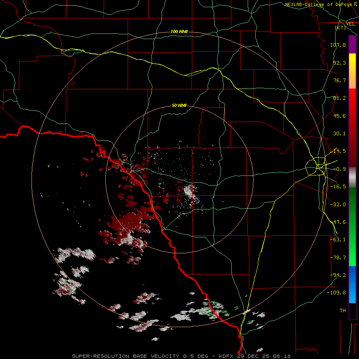Click the [KT] units label
This screenshot has height=359, width=359.
341,28
